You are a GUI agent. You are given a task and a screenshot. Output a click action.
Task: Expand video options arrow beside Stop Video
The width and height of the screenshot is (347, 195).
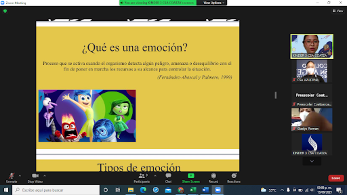tap(45, 176)
